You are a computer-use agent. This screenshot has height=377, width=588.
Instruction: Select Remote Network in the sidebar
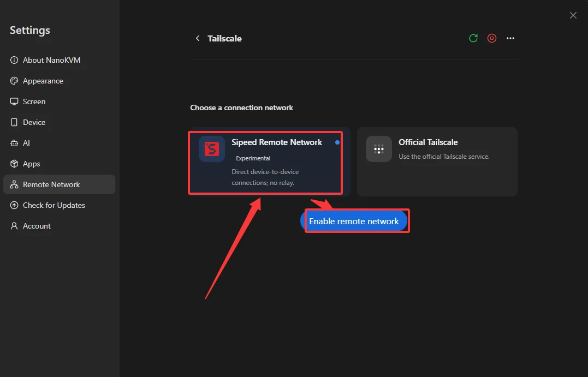[x=60, y=184]
